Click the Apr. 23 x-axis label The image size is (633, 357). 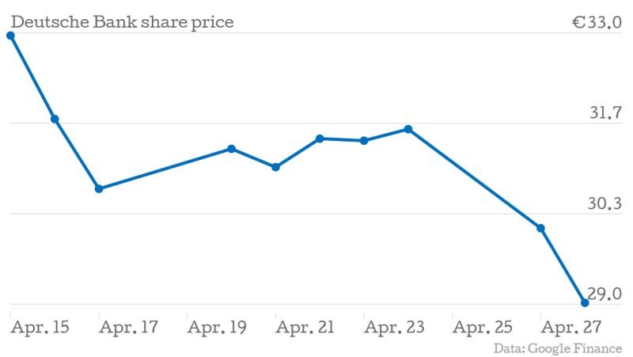(x=394, y=327)
